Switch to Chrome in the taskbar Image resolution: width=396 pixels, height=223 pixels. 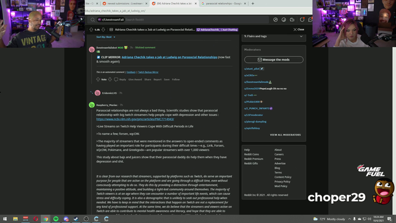click(46, 219)
